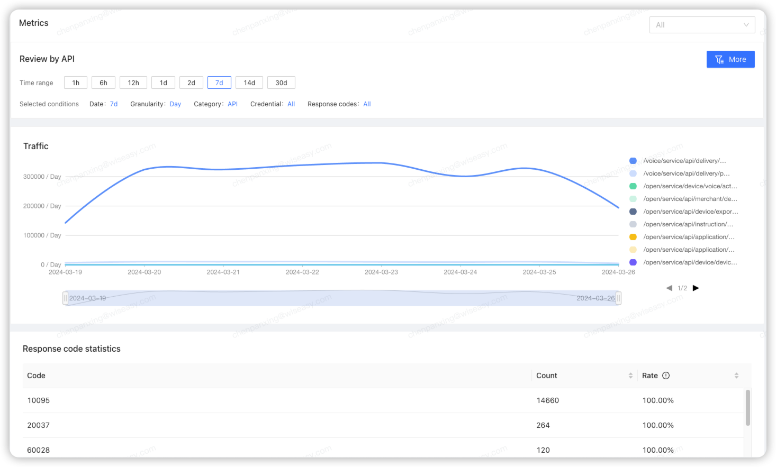Click code 20037 in the table
The width and height of the screenshot is (776, 467).
point(39,425)
